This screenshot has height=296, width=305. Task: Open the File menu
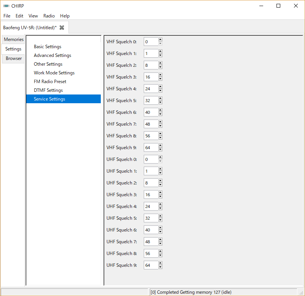click(x=7, y=16)
